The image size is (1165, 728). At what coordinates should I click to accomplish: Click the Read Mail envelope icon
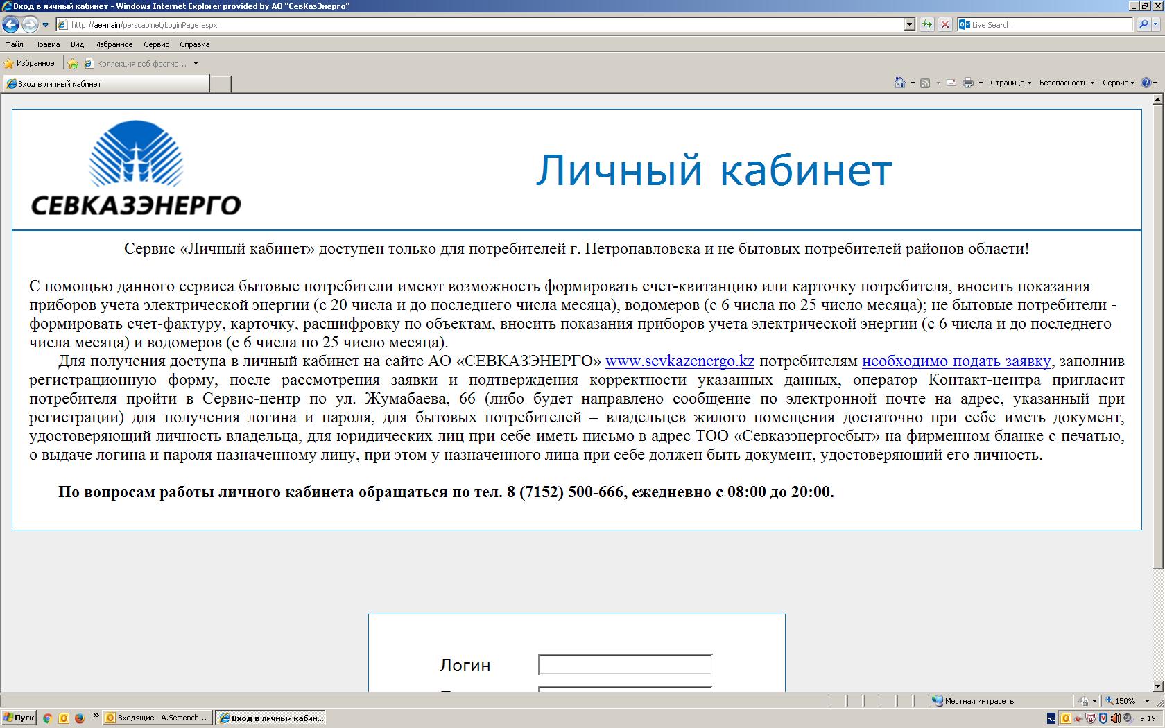pos(951,83)
